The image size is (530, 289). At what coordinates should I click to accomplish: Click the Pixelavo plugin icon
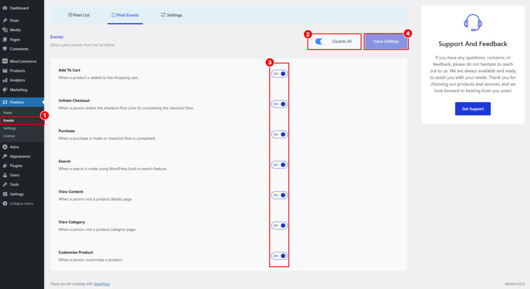[x=5, y=102]
